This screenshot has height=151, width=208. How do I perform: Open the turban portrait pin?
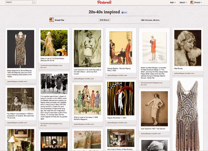[x=154, y=145]
